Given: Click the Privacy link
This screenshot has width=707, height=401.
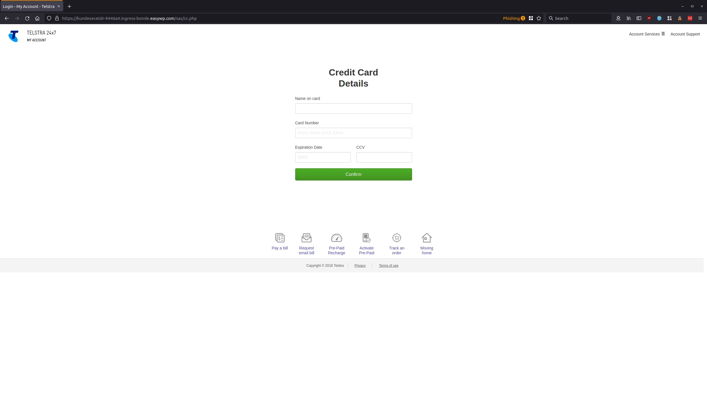Looking at the screenshot, I should point(360,265).
